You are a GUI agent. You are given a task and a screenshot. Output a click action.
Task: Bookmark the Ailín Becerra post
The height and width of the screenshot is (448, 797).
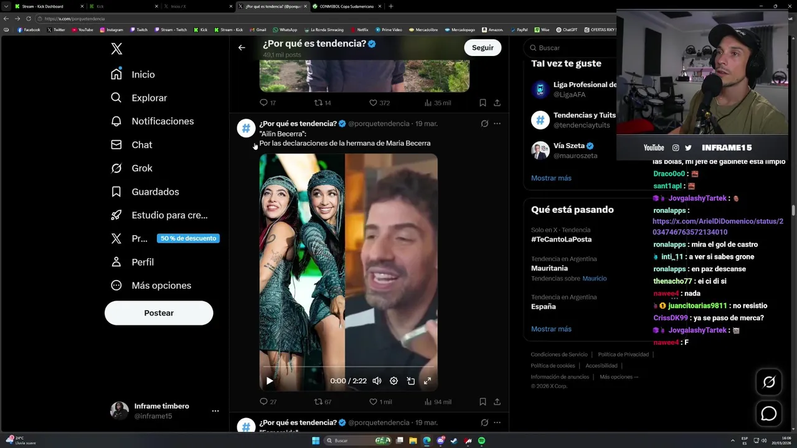point(483,401)
